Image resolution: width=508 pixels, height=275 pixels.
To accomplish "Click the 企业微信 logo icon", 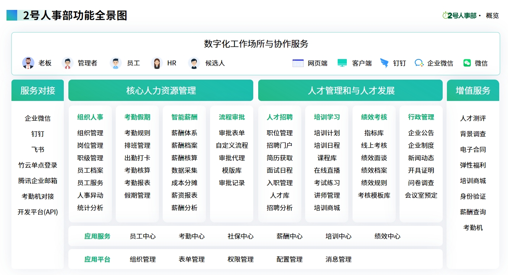I will click(419, 63).
